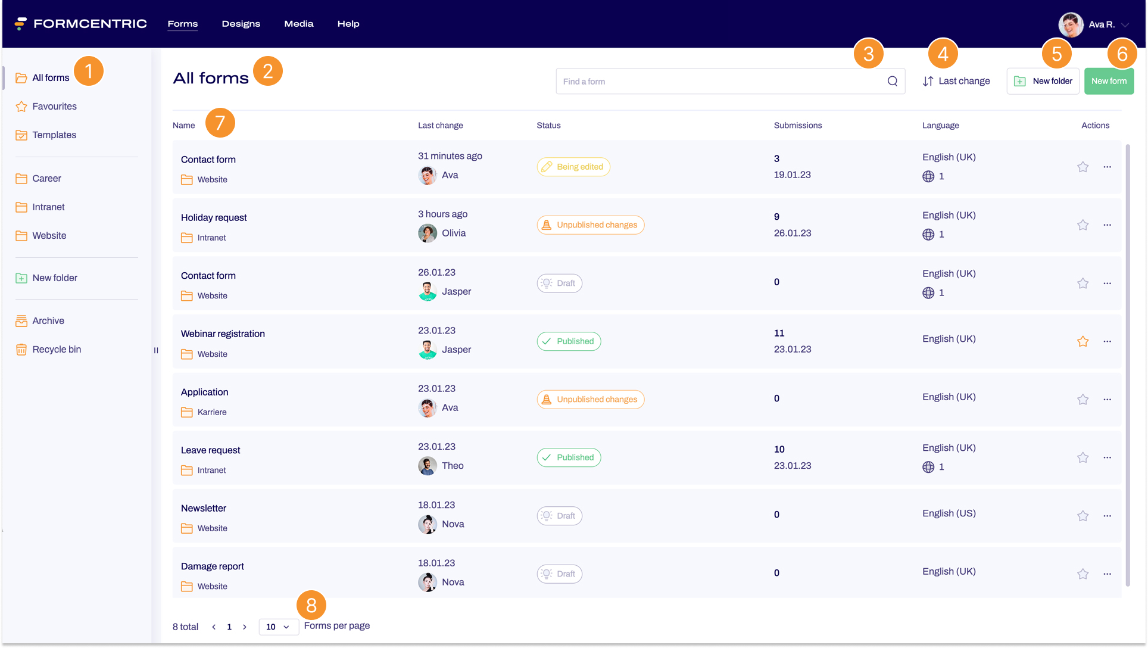Viewport: 1148px width, 648px height.
Task: Click the sidebar collapse handle
Action: tap(156, 350)
